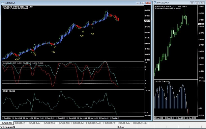
Task: Close the EURUSD,M15 chart window
Action: [202, 3]
